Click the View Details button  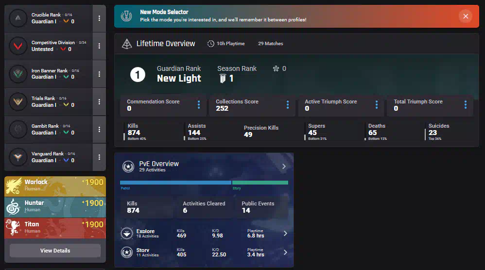55,251
